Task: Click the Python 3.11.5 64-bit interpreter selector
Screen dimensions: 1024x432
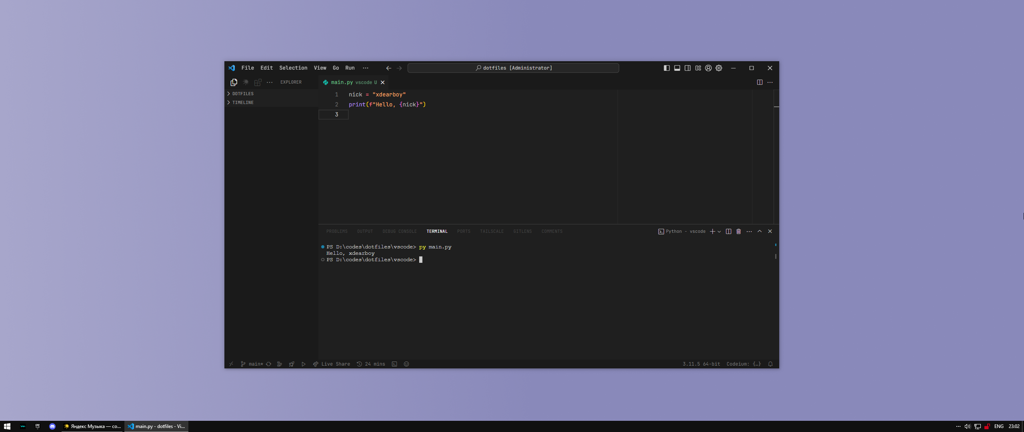Action: (x=701, y=364)
